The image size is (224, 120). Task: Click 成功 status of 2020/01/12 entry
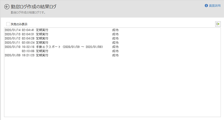pos(115,38)
